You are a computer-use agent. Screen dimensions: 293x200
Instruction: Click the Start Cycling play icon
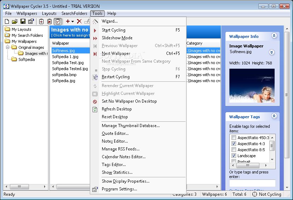[95, 30]
